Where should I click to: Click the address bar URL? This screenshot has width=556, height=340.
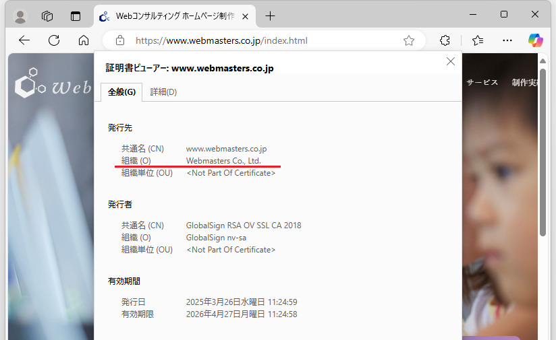221,40
